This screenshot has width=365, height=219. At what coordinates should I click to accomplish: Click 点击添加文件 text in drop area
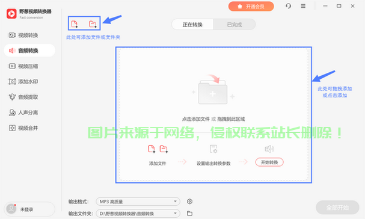coord(196,119)
